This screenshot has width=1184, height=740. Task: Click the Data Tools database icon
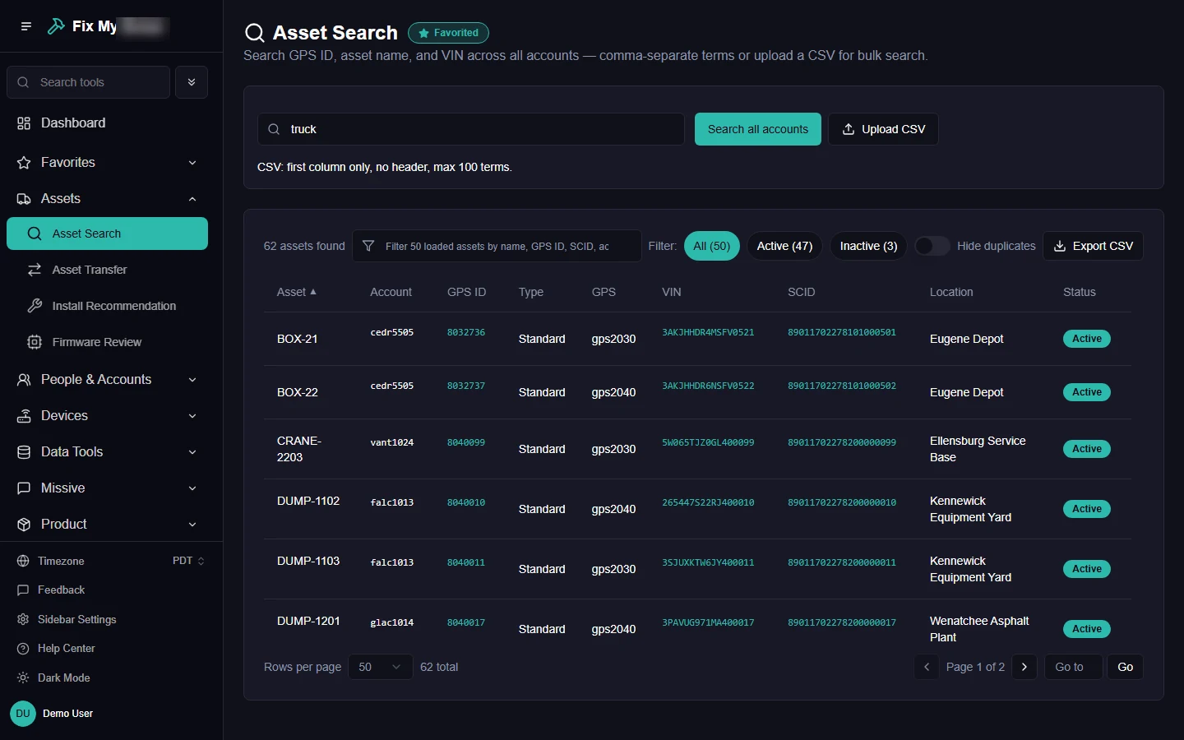point(24,452)
